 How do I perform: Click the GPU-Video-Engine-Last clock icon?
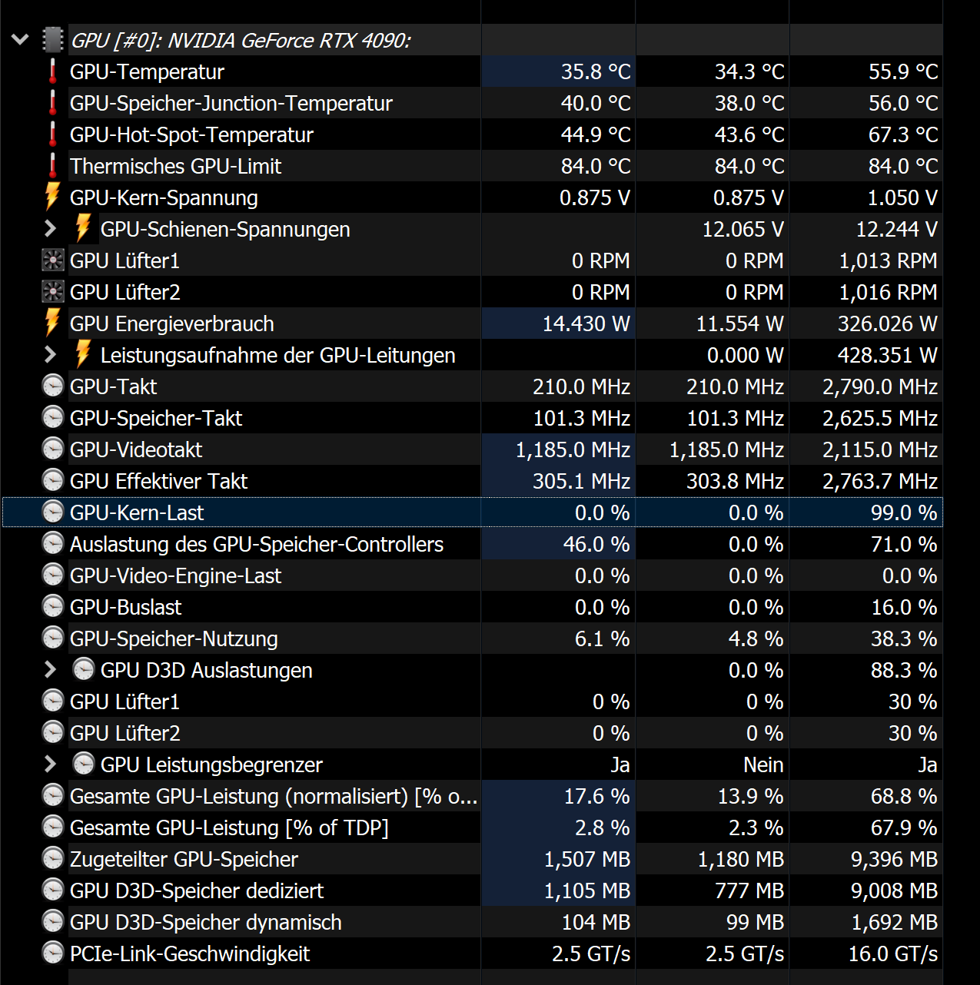[52, 575]
